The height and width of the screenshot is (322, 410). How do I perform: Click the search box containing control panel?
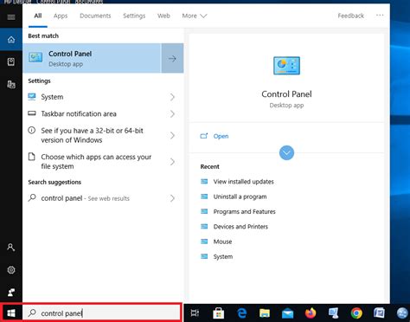pos(102,313)
